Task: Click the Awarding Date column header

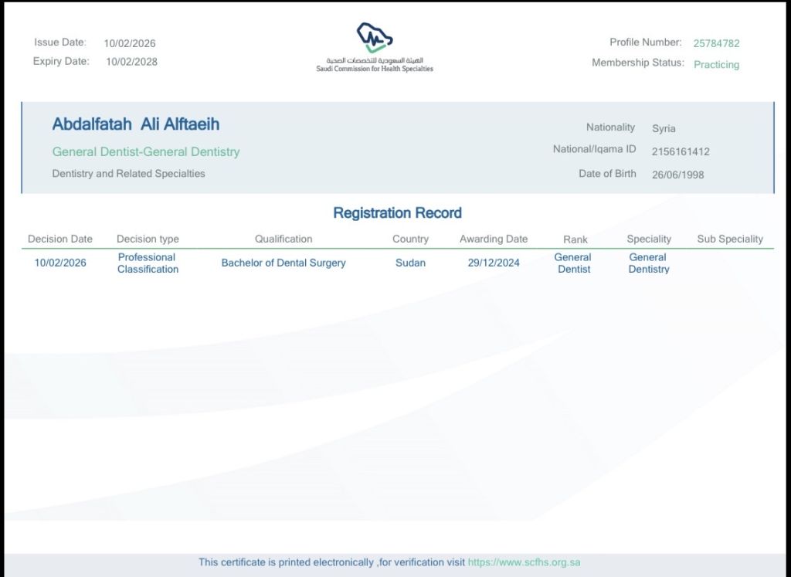Action: tap(494, 239)
